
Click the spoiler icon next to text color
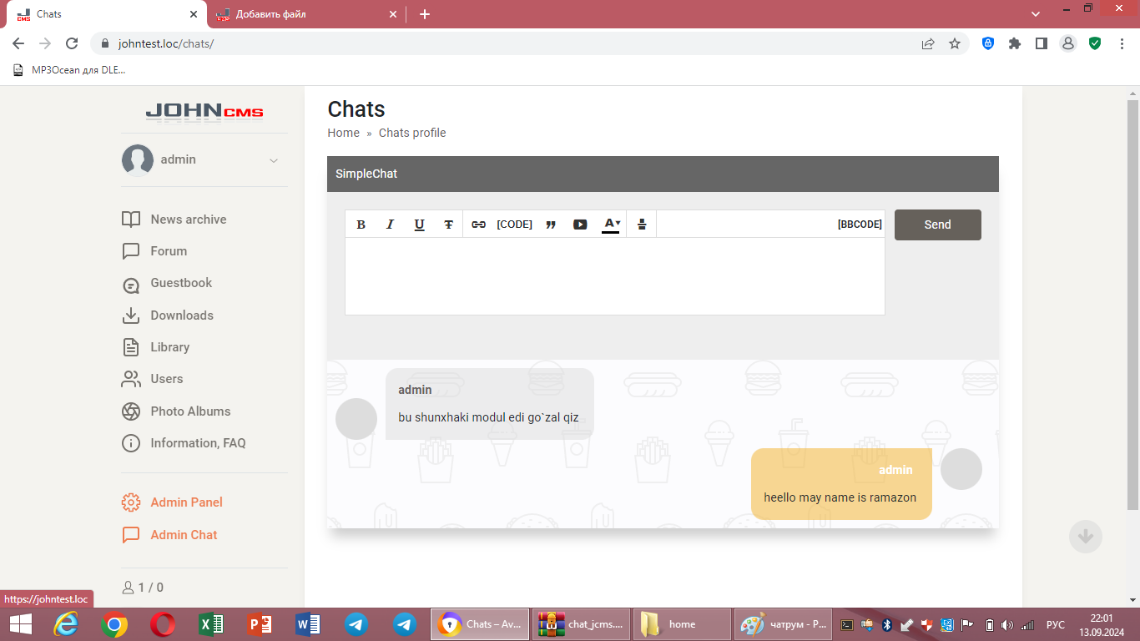[642, 225]
